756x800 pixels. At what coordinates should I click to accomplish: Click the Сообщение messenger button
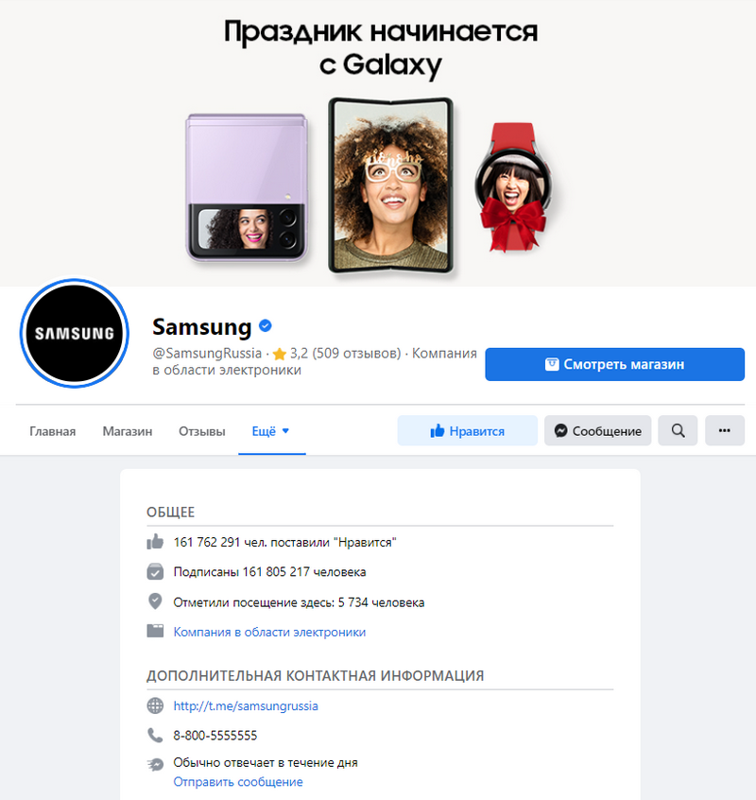[597, 430]
